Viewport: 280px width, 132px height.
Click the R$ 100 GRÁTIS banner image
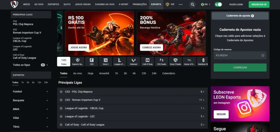[100, 33]
